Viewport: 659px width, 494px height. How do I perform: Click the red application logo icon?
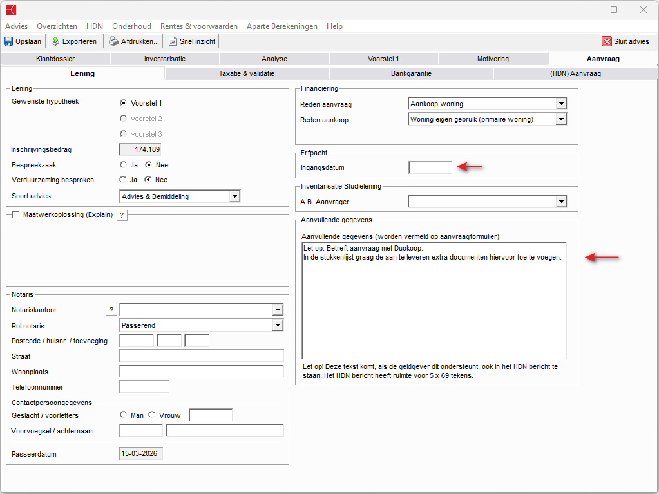[x=10, y=9]
